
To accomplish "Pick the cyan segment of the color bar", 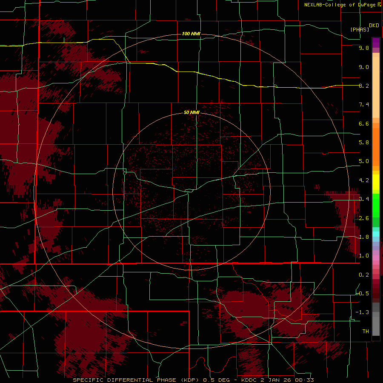I will [x=376, y=234].
